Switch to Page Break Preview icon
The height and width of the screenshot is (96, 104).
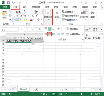(67, 94)
